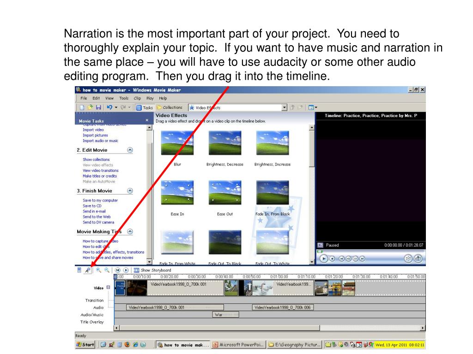This screenshot has height=354, width=473.
Task: Collapse the Movie Making Tips section
Action: tap(130, 231)
